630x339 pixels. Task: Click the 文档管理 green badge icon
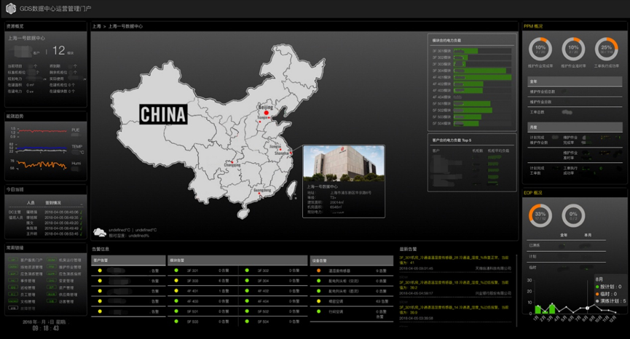[x=13, y=301]
